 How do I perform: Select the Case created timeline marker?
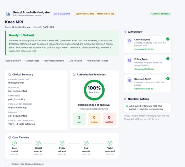14,143
